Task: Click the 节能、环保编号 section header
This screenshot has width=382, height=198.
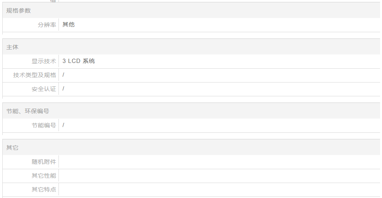Action: pos(28,111)
